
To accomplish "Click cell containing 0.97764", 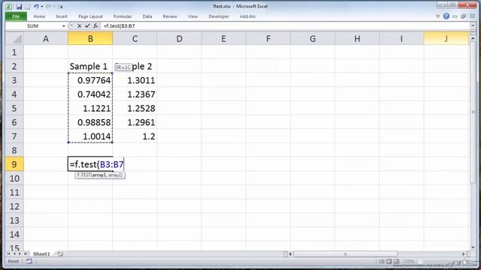I will coord(90,80).
